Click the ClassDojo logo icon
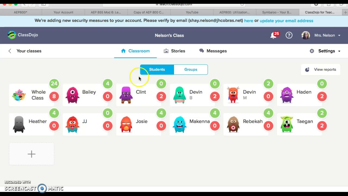The image size is (348, 196). click(x=12, y=35)
